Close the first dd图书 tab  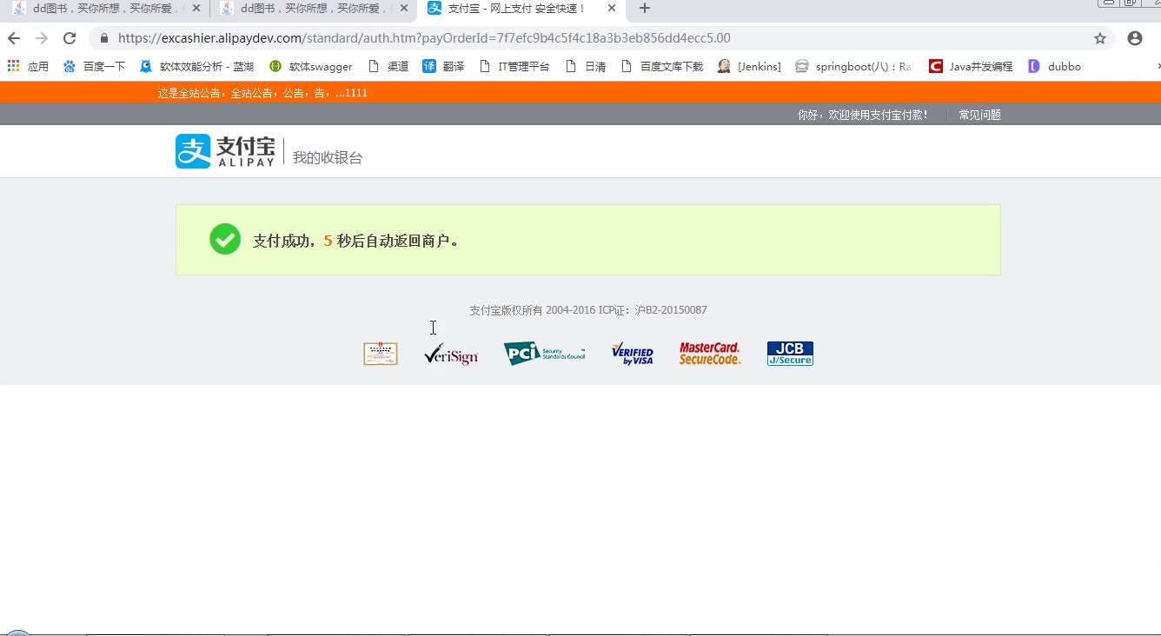196,9
